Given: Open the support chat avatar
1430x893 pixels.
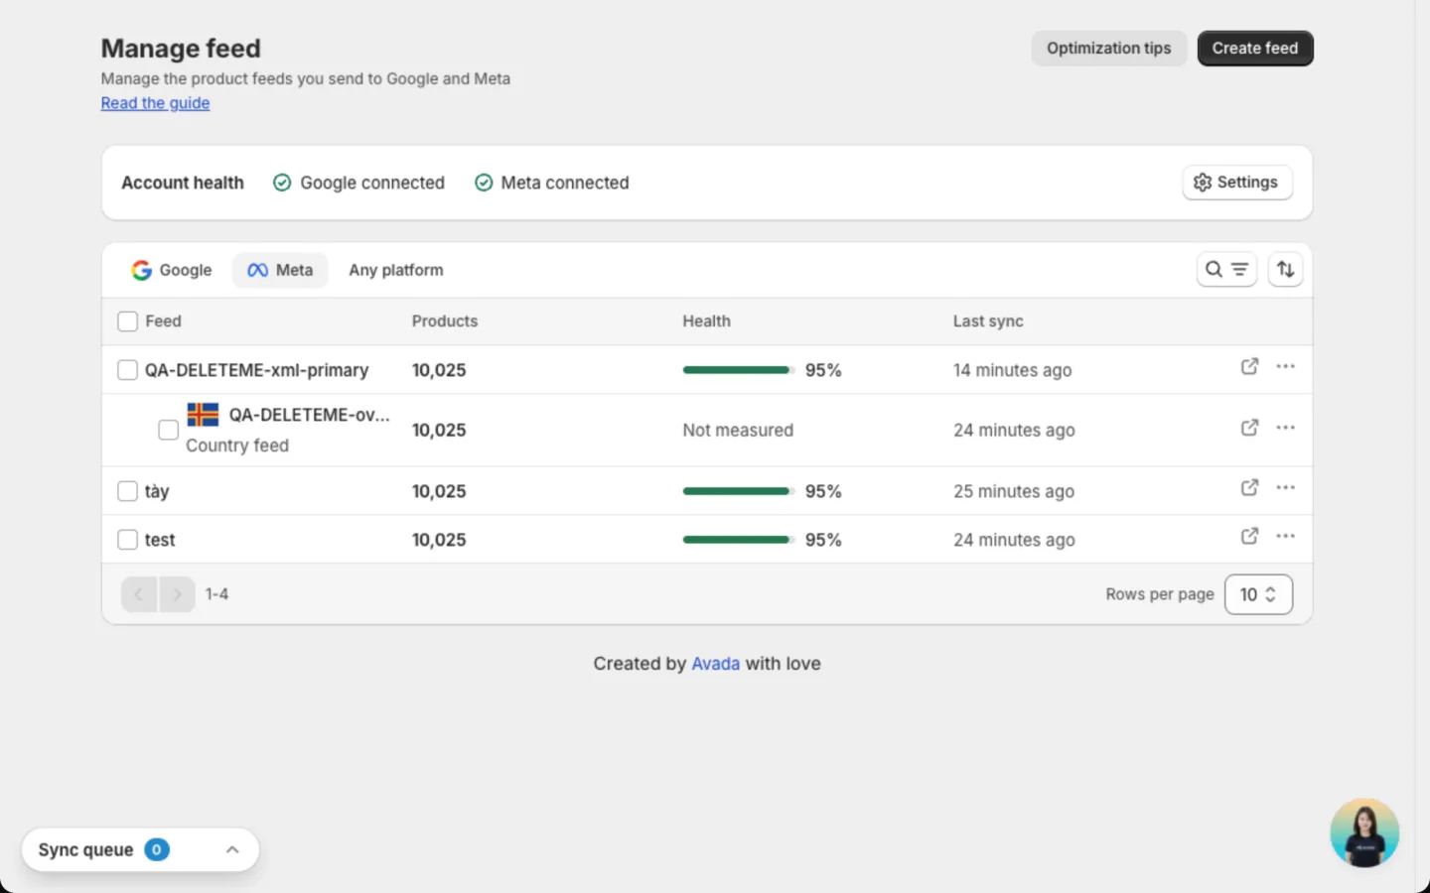Looking at the screenshot, I should tap(1364, 832).
